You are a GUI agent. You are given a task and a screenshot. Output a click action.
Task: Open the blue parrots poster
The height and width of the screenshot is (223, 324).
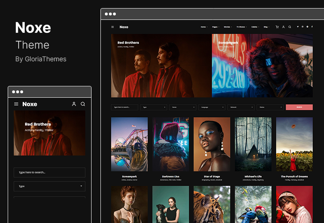coord(253,204)
